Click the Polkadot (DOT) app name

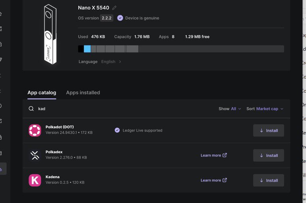coord(60,127)
